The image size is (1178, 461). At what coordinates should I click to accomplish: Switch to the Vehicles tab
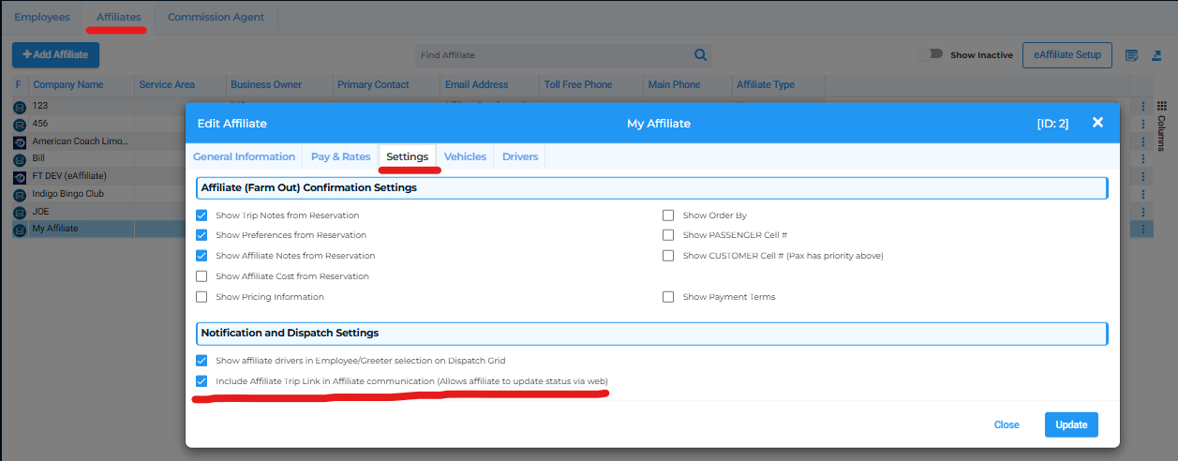tap(465, 156)
